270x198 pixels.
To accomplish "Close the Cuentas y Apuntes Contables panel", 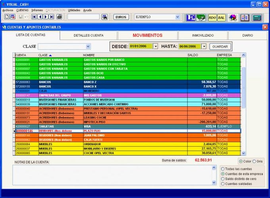I will coord(265,27).
